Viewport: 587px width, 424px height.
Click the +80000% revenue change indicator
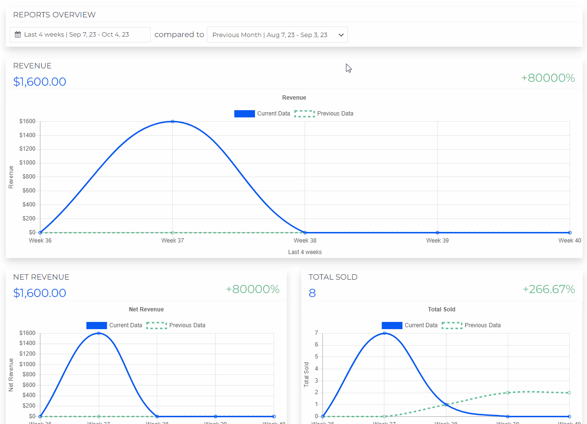(x=548, y=77)
